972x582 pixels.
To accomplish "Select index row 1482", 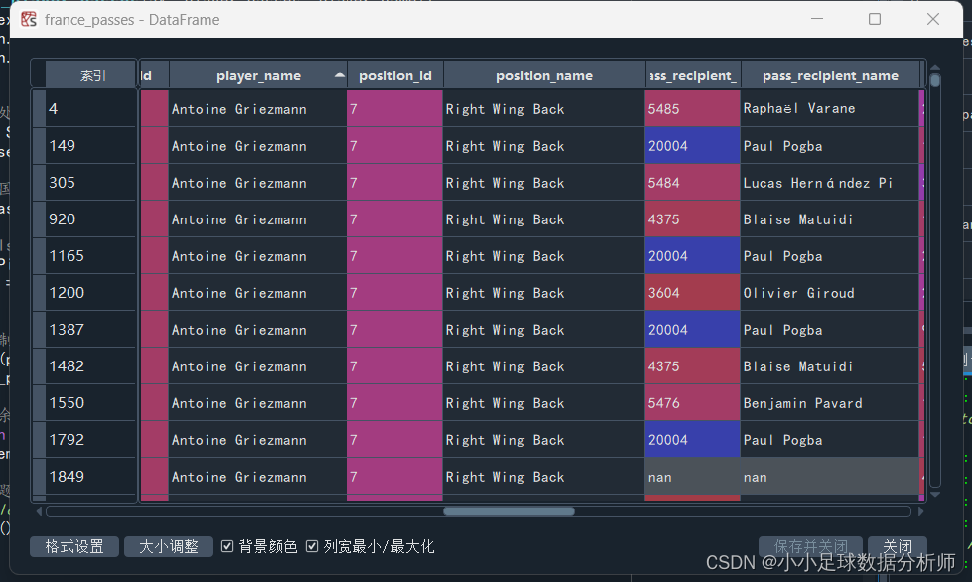I will [x=91, y=366].
